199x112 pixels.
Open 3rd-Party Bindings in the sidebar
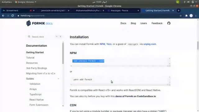tap(37, 68)
